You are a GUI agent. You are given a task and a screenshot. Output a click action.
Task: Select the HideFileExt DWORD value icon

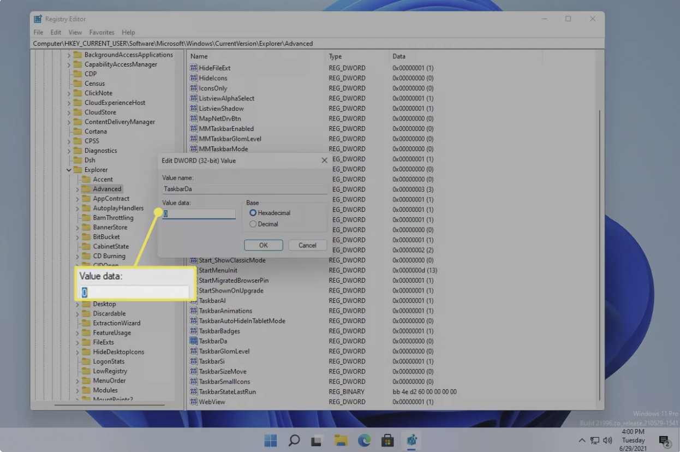193,68
